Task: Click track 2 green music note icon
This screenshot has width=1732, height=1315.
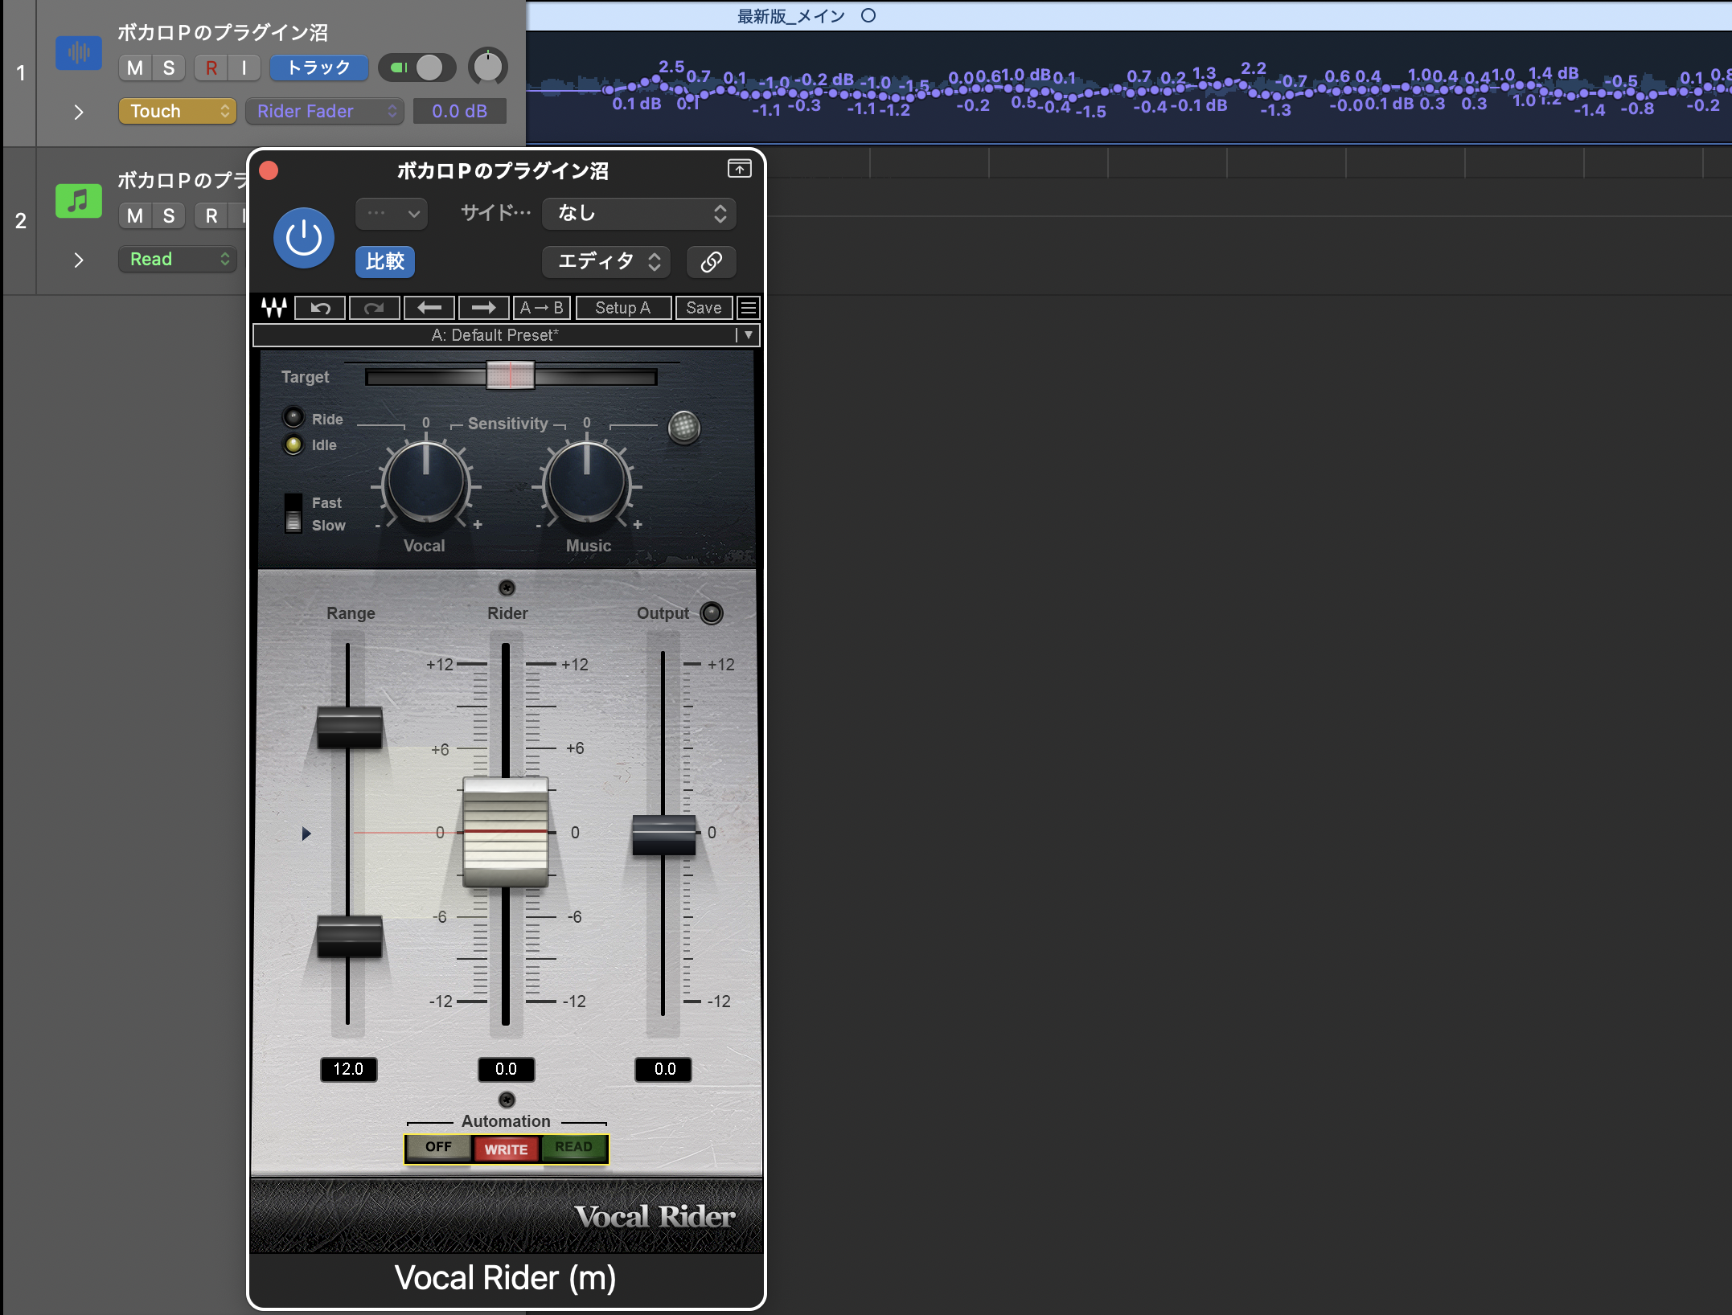Action: click(x=79, y=201)
